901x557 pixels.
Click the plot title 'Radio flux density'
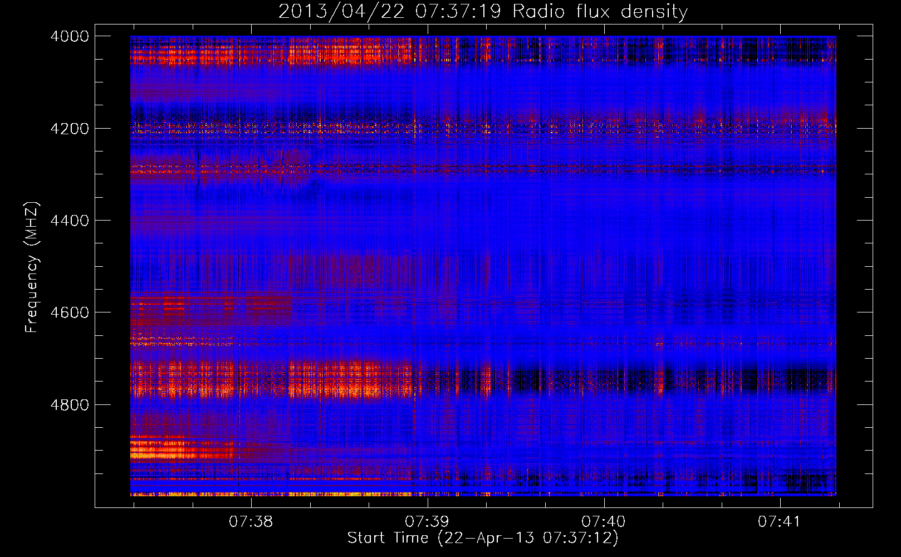click(x=600, y=12)
